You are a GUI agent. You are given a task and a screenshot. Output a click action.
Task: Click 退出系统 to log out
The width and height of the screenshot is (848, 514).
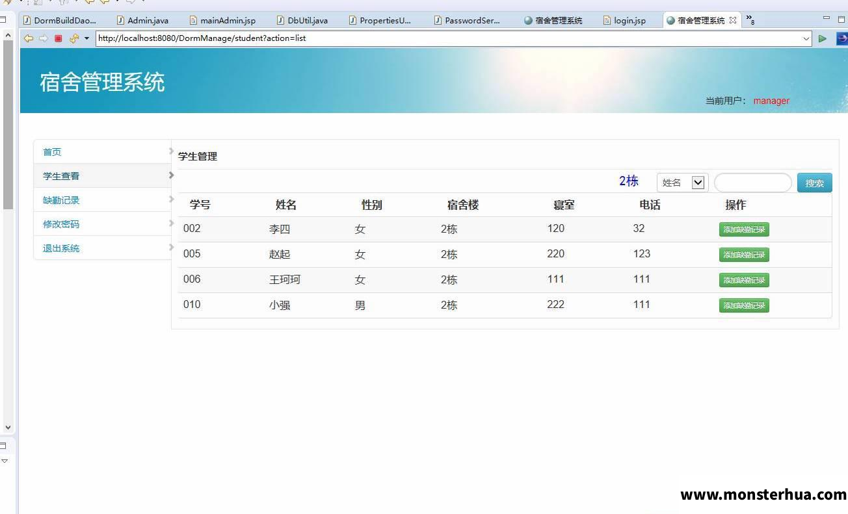click(61, 248)
